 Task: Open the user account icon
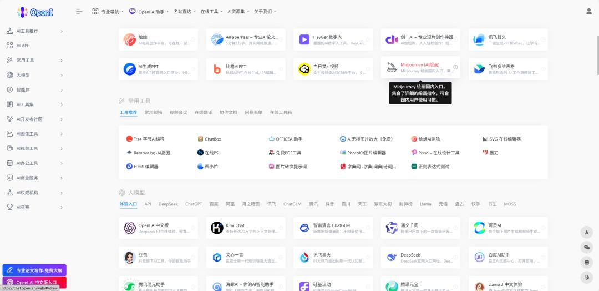tap(588, 12)
